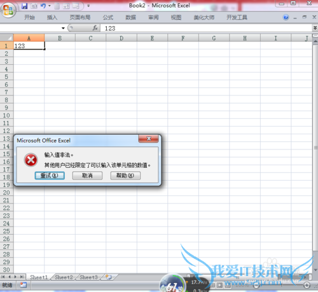
Task: Switch to Sheet2 tab
Action: tap(64, 277)
